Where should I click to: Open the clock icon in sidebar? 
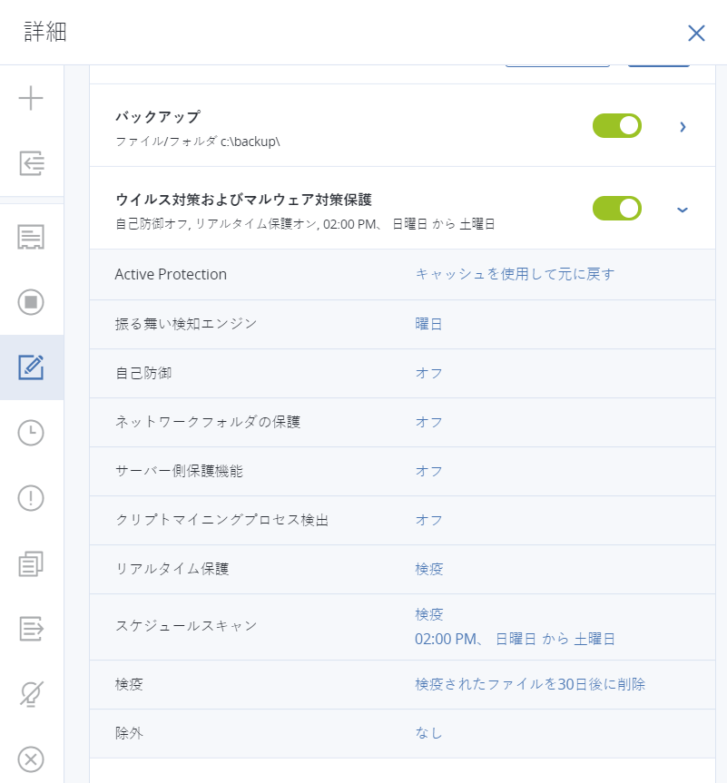31,433
